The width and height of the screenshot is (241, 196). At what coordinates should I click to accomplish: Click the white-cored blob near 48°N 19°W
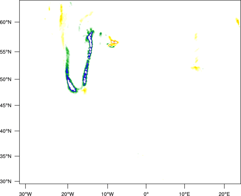coord(71,85)
